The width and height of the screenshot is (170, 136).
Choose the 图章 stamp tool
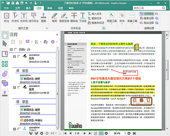click(44, 17)
